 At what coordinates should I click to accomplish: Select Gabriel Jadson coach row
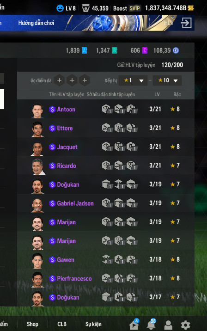point(106,203)
